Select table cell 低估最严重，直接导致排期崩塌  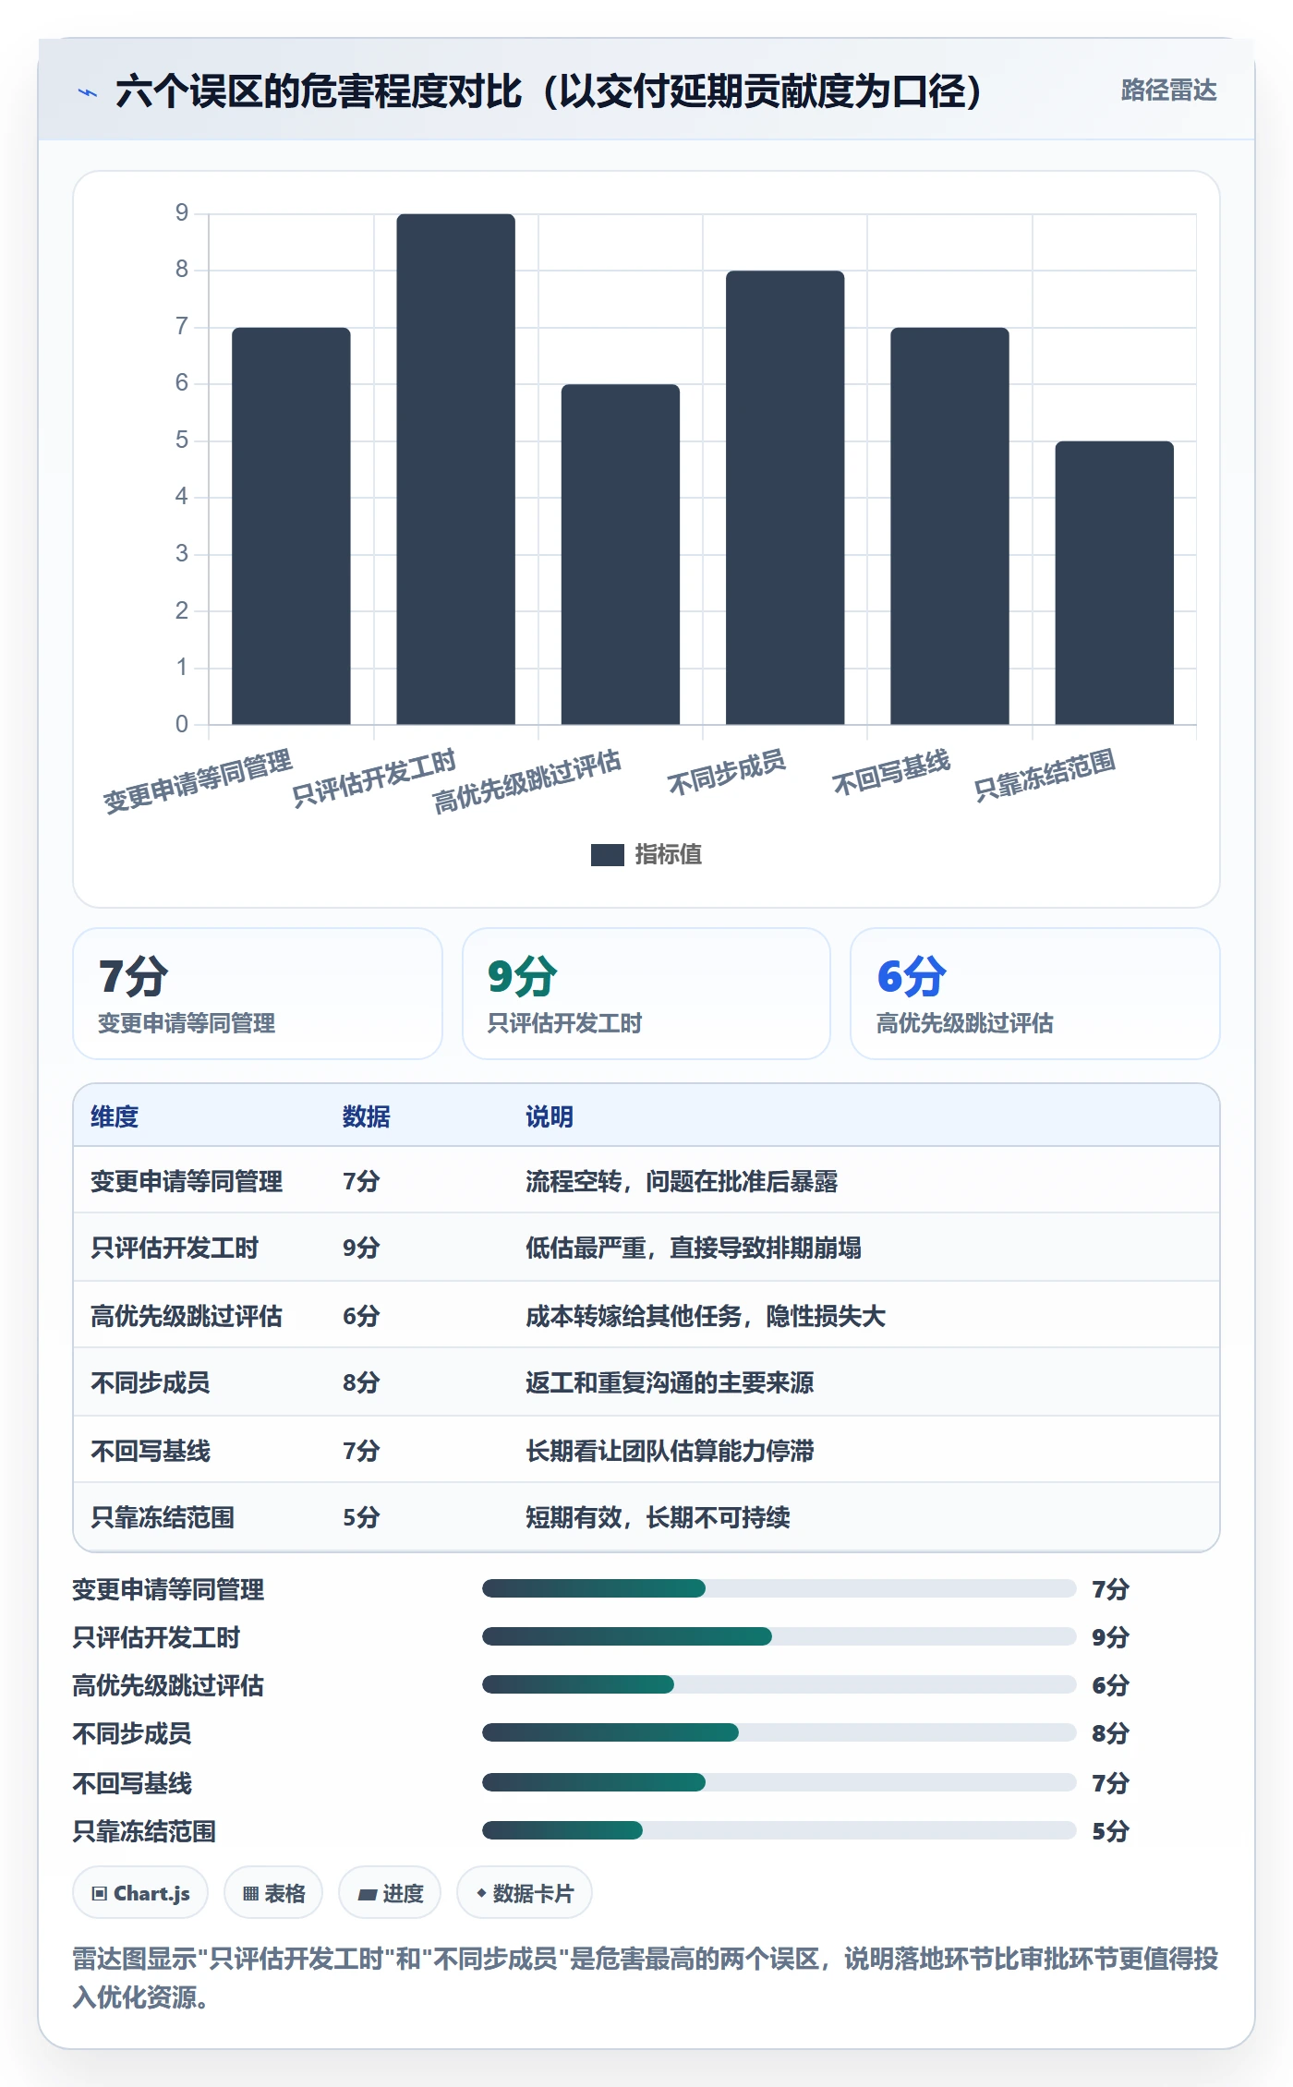[x=694, y=1248]
